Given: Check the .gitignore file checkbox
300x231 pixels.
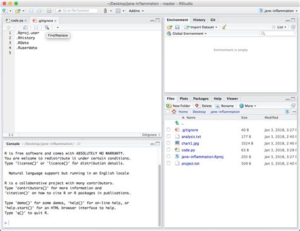Looking at the screenshot, I should tap(168, 130).
